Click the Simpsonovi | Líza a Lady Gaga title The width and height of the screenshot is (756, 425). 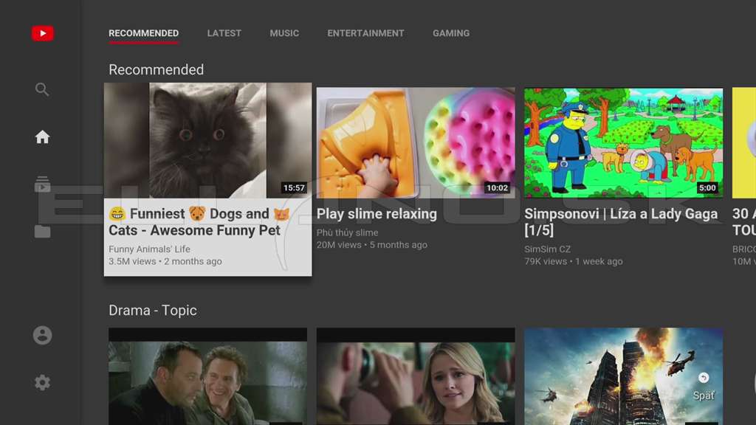click(621, 222)
